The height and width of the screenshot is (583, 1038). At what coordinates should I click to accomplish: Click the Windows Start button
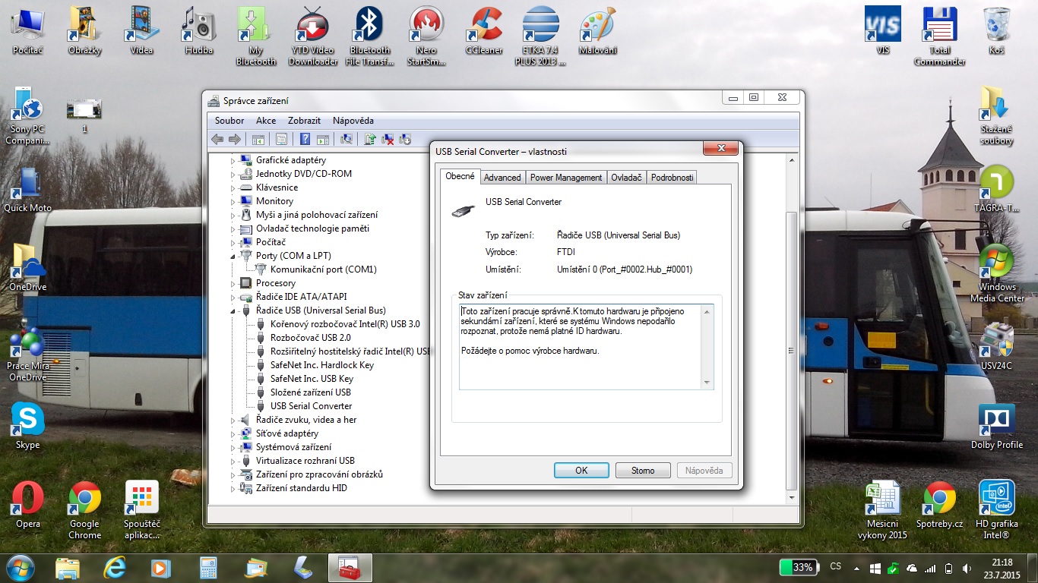pos(21,567)
